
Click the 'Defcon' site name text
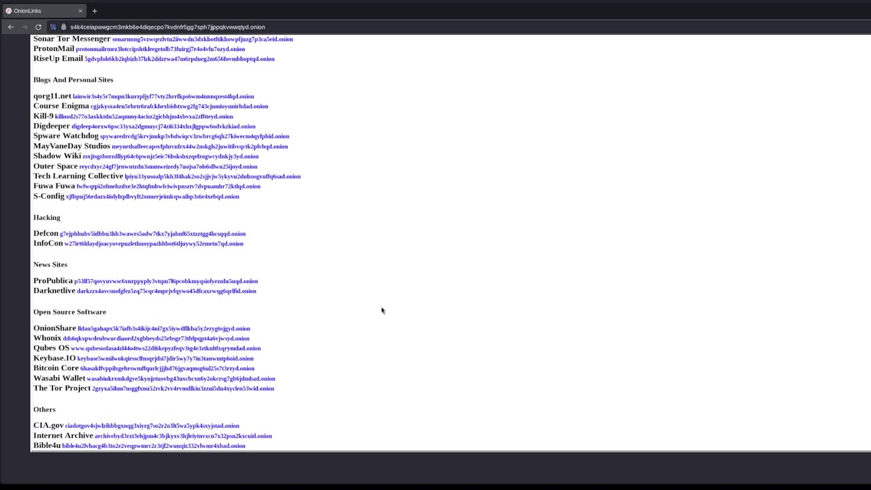point(46,233)
